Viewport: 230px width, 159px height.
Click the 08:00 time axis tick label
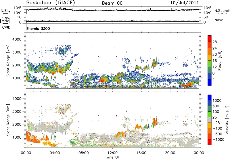pos(83,153)
